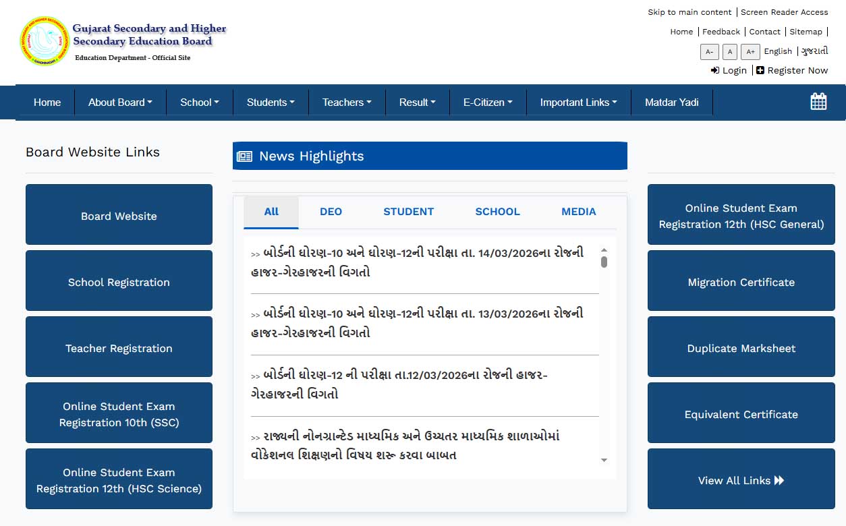Click the Login icon at top right

click(715, 70)
